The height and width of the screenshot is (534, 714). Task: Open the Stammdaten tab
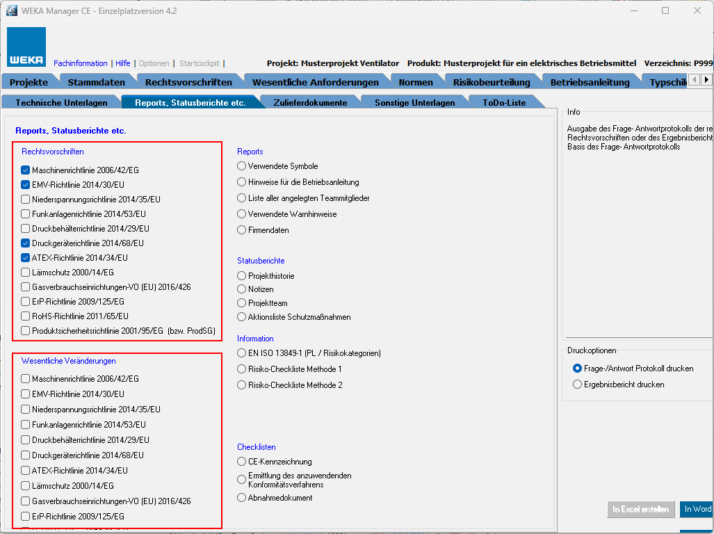pos(96,82)
